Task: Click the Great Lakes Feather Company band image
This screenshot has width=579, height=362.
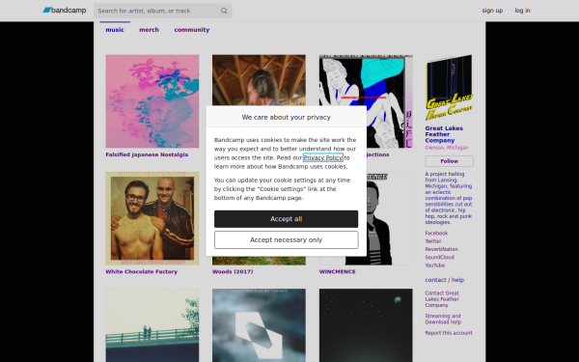Action: click(x=449, y=88)
